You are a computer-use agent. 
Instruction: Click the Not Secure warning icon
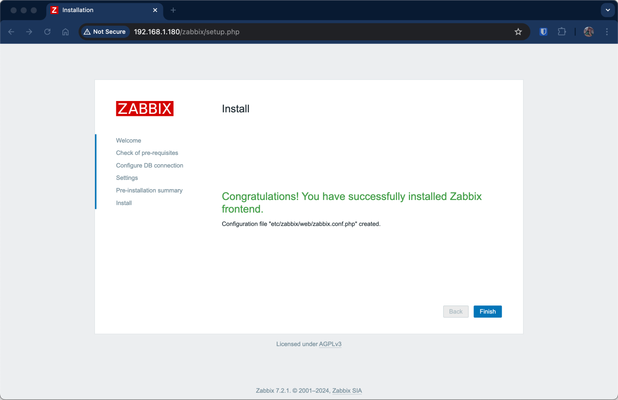[88, 31]
